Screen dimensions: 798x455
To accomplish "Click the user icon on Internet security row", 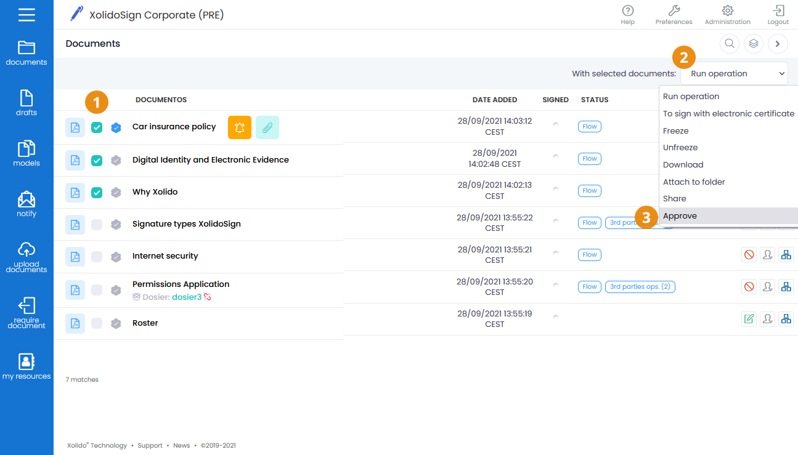I will (x=767, y=254).
